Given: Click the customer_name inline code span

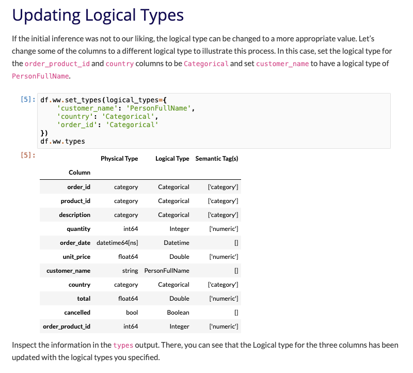Looking at the screenshot, I should pyautogui.click(x=283, y=63).
